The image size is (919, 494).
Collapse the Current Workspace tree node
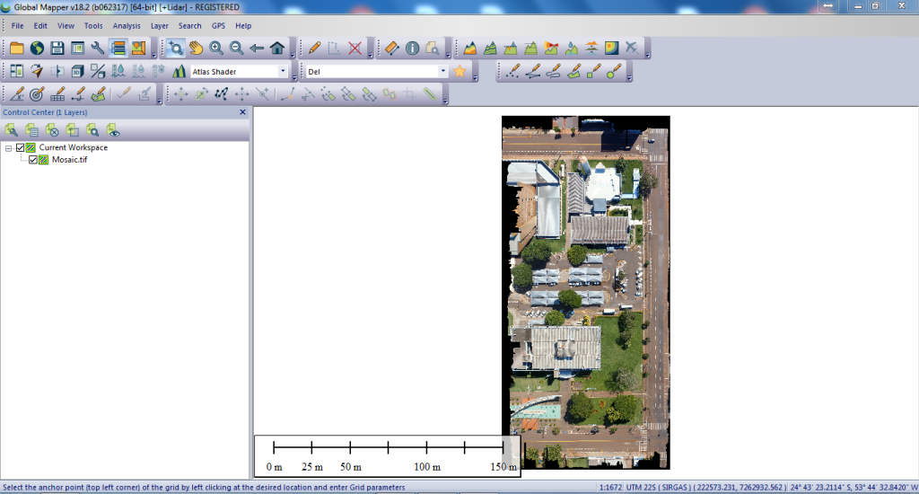point(8,147)
